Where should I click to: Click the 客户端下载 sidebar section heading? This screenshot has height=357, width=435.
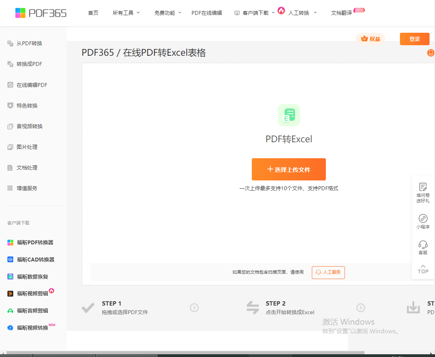[18, 223]
